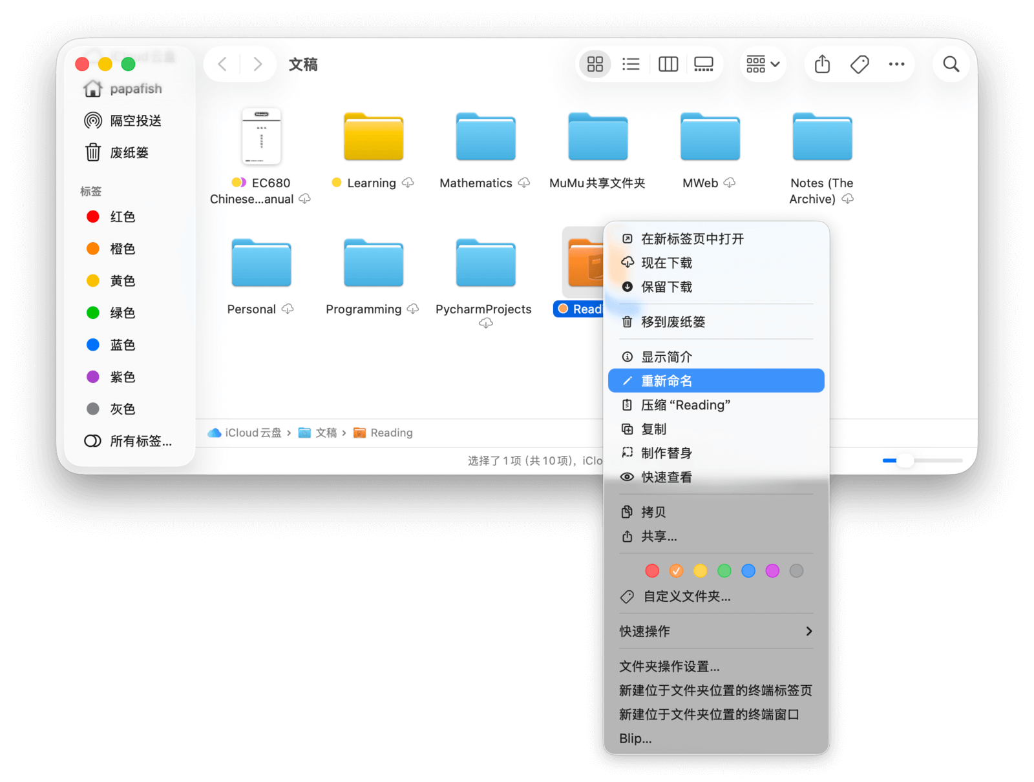
Task: Switch to gallery view layout
Action: [x=703, y=64]
